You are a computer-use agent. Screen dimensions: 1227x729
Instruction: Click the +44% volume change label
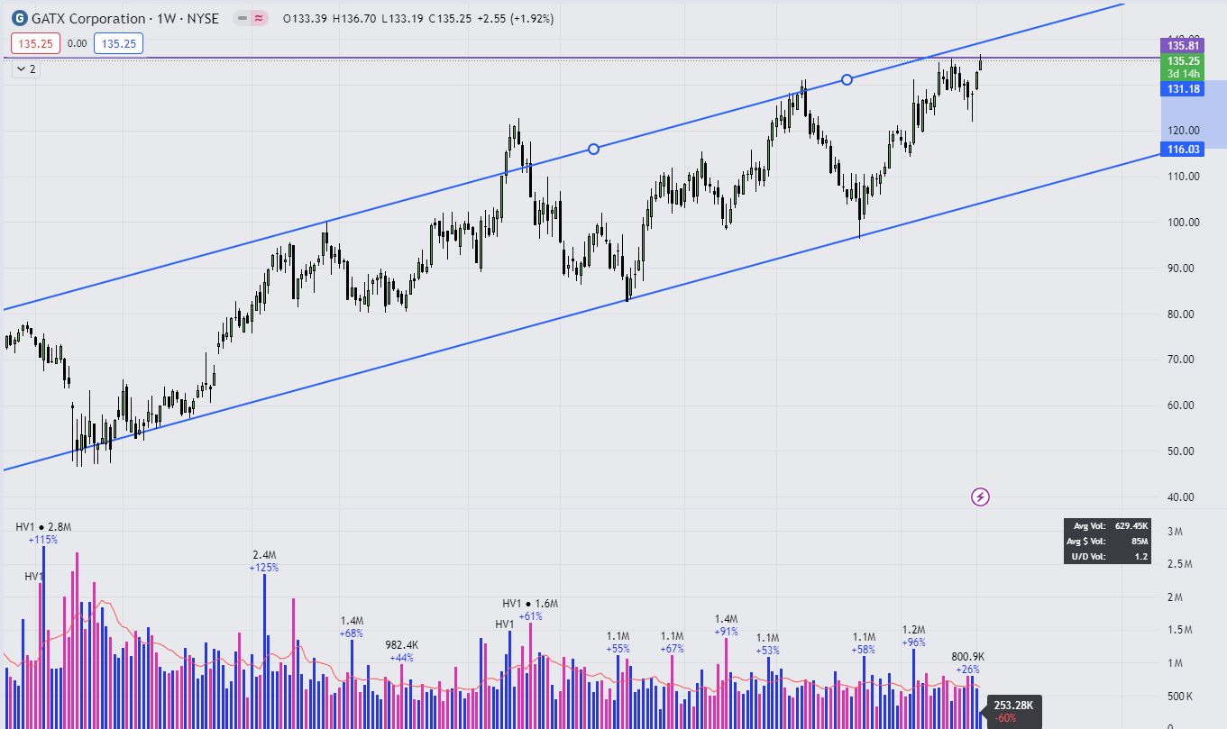402,658
